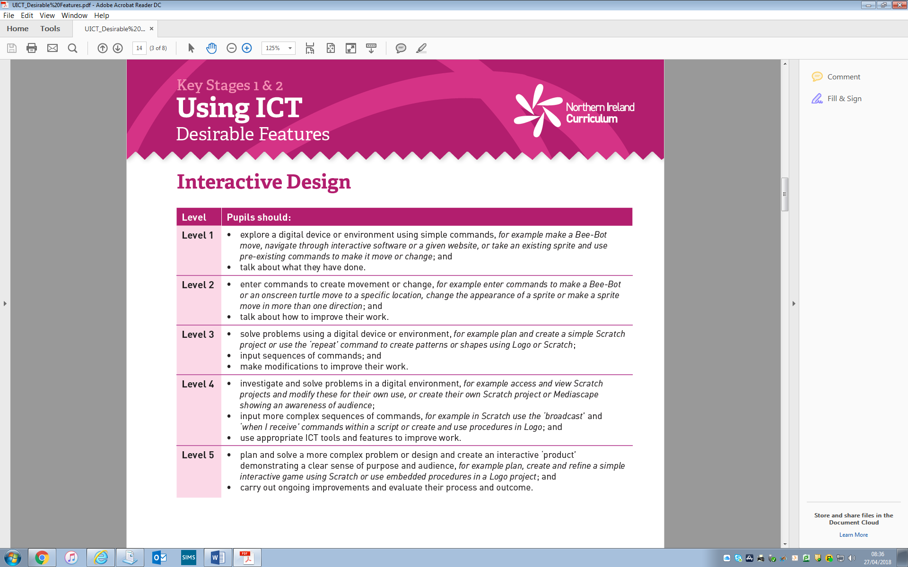Click the page number field showing 14
The height and width of the screenshot is (567, 908).
139,48
